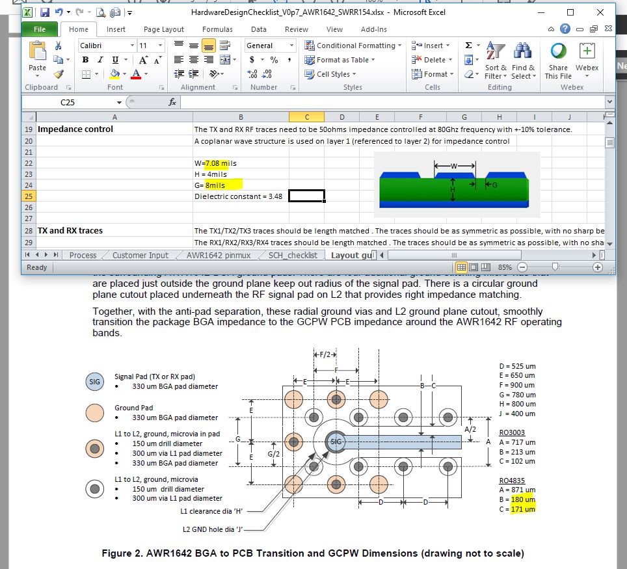Apply the yellow Fill Color bucket
The image size is (627, 569).
[114, 74]
